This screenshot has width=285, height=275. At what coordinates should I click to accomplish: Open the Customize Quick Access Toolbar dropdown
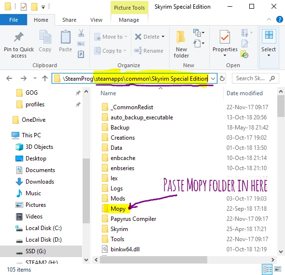click(x=43, y=7)
